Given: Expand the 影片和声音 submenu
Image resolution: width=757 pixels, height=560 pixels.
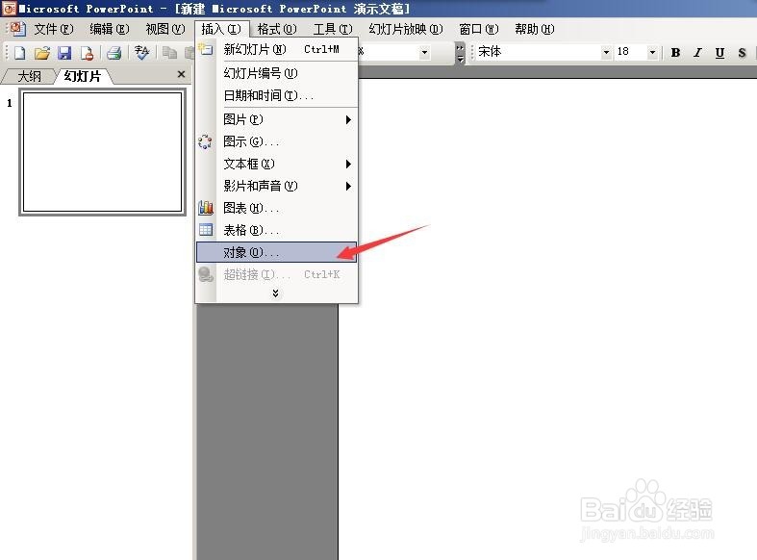Looking at the screenshot, I should [348, 187].
